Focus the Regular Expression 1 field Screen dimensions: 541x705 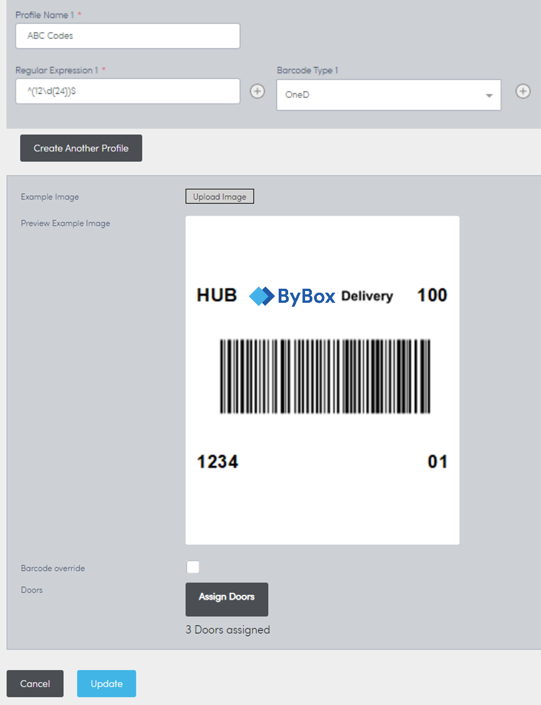[128, 91]
